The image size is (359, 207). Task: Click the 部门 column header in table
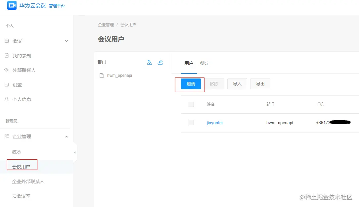[x=270, y=104]
